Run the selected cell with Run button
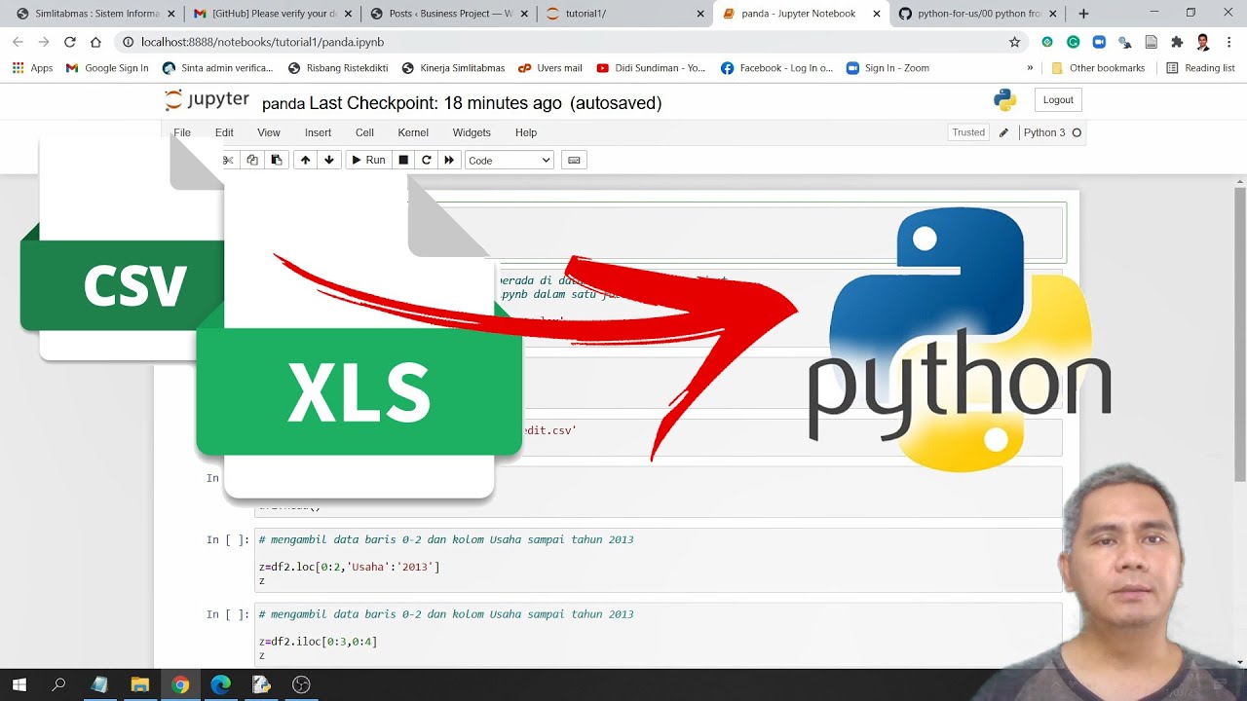Viewport: 1247px width, 701px height. coord(368,160)
